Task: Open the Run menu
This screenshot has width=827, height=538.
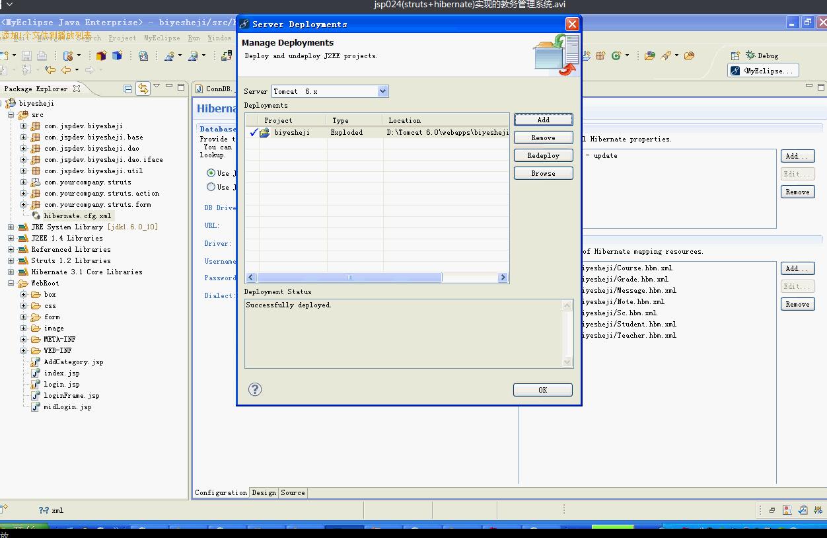Action: 194,38
